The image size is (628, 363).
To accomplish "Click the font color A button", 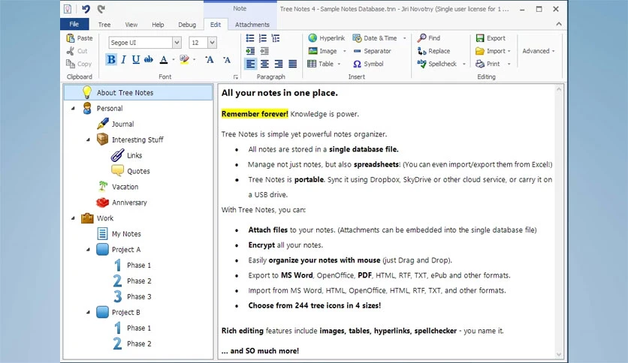I will tap(164, 59).
